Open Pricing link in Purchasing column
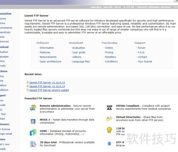Viewport: 178px width, 152px height. 109,53
